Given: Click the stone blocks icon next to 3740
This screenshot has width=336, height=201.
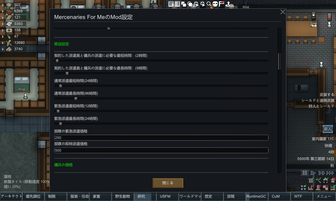Looking at the screenshot, I should tap(9, 49).
